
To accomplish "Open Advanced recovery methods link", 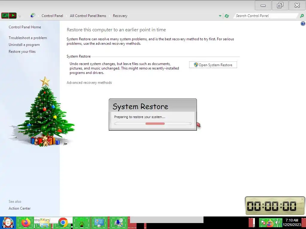I will click(x=89, y=83).
